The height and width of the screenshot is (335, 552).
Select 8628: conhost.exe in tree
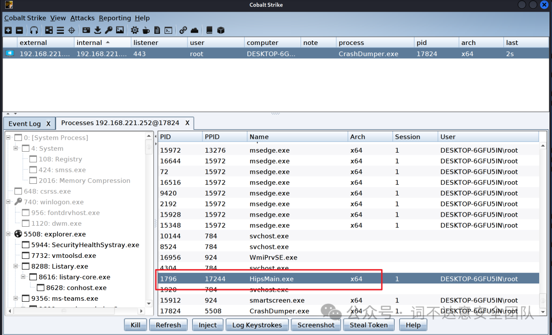pos(76,288)
